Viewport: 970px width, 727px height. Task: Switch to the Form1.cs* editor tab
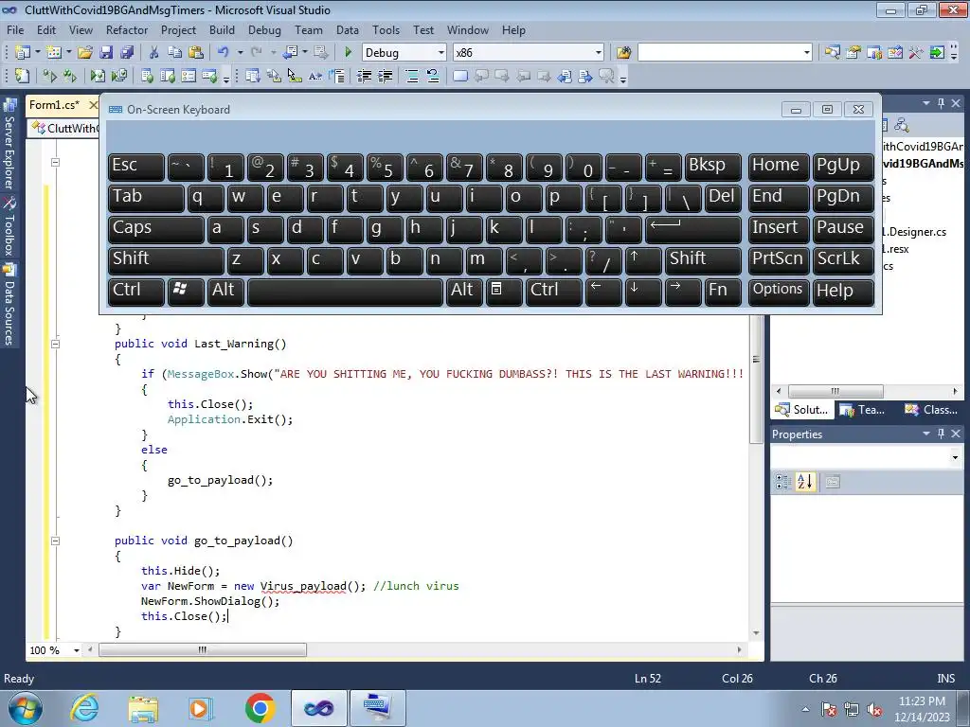[x=54, y=105]
